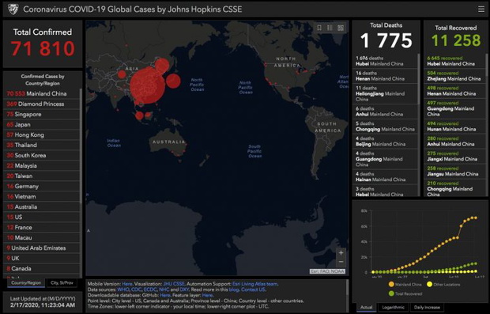Screen dimensions: 490x314
Task: Zoom in on the map with plus
Action: 341,252
